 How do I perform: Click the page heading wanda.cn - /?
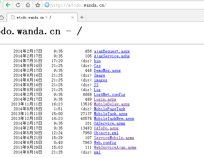(x=50, y=31)
